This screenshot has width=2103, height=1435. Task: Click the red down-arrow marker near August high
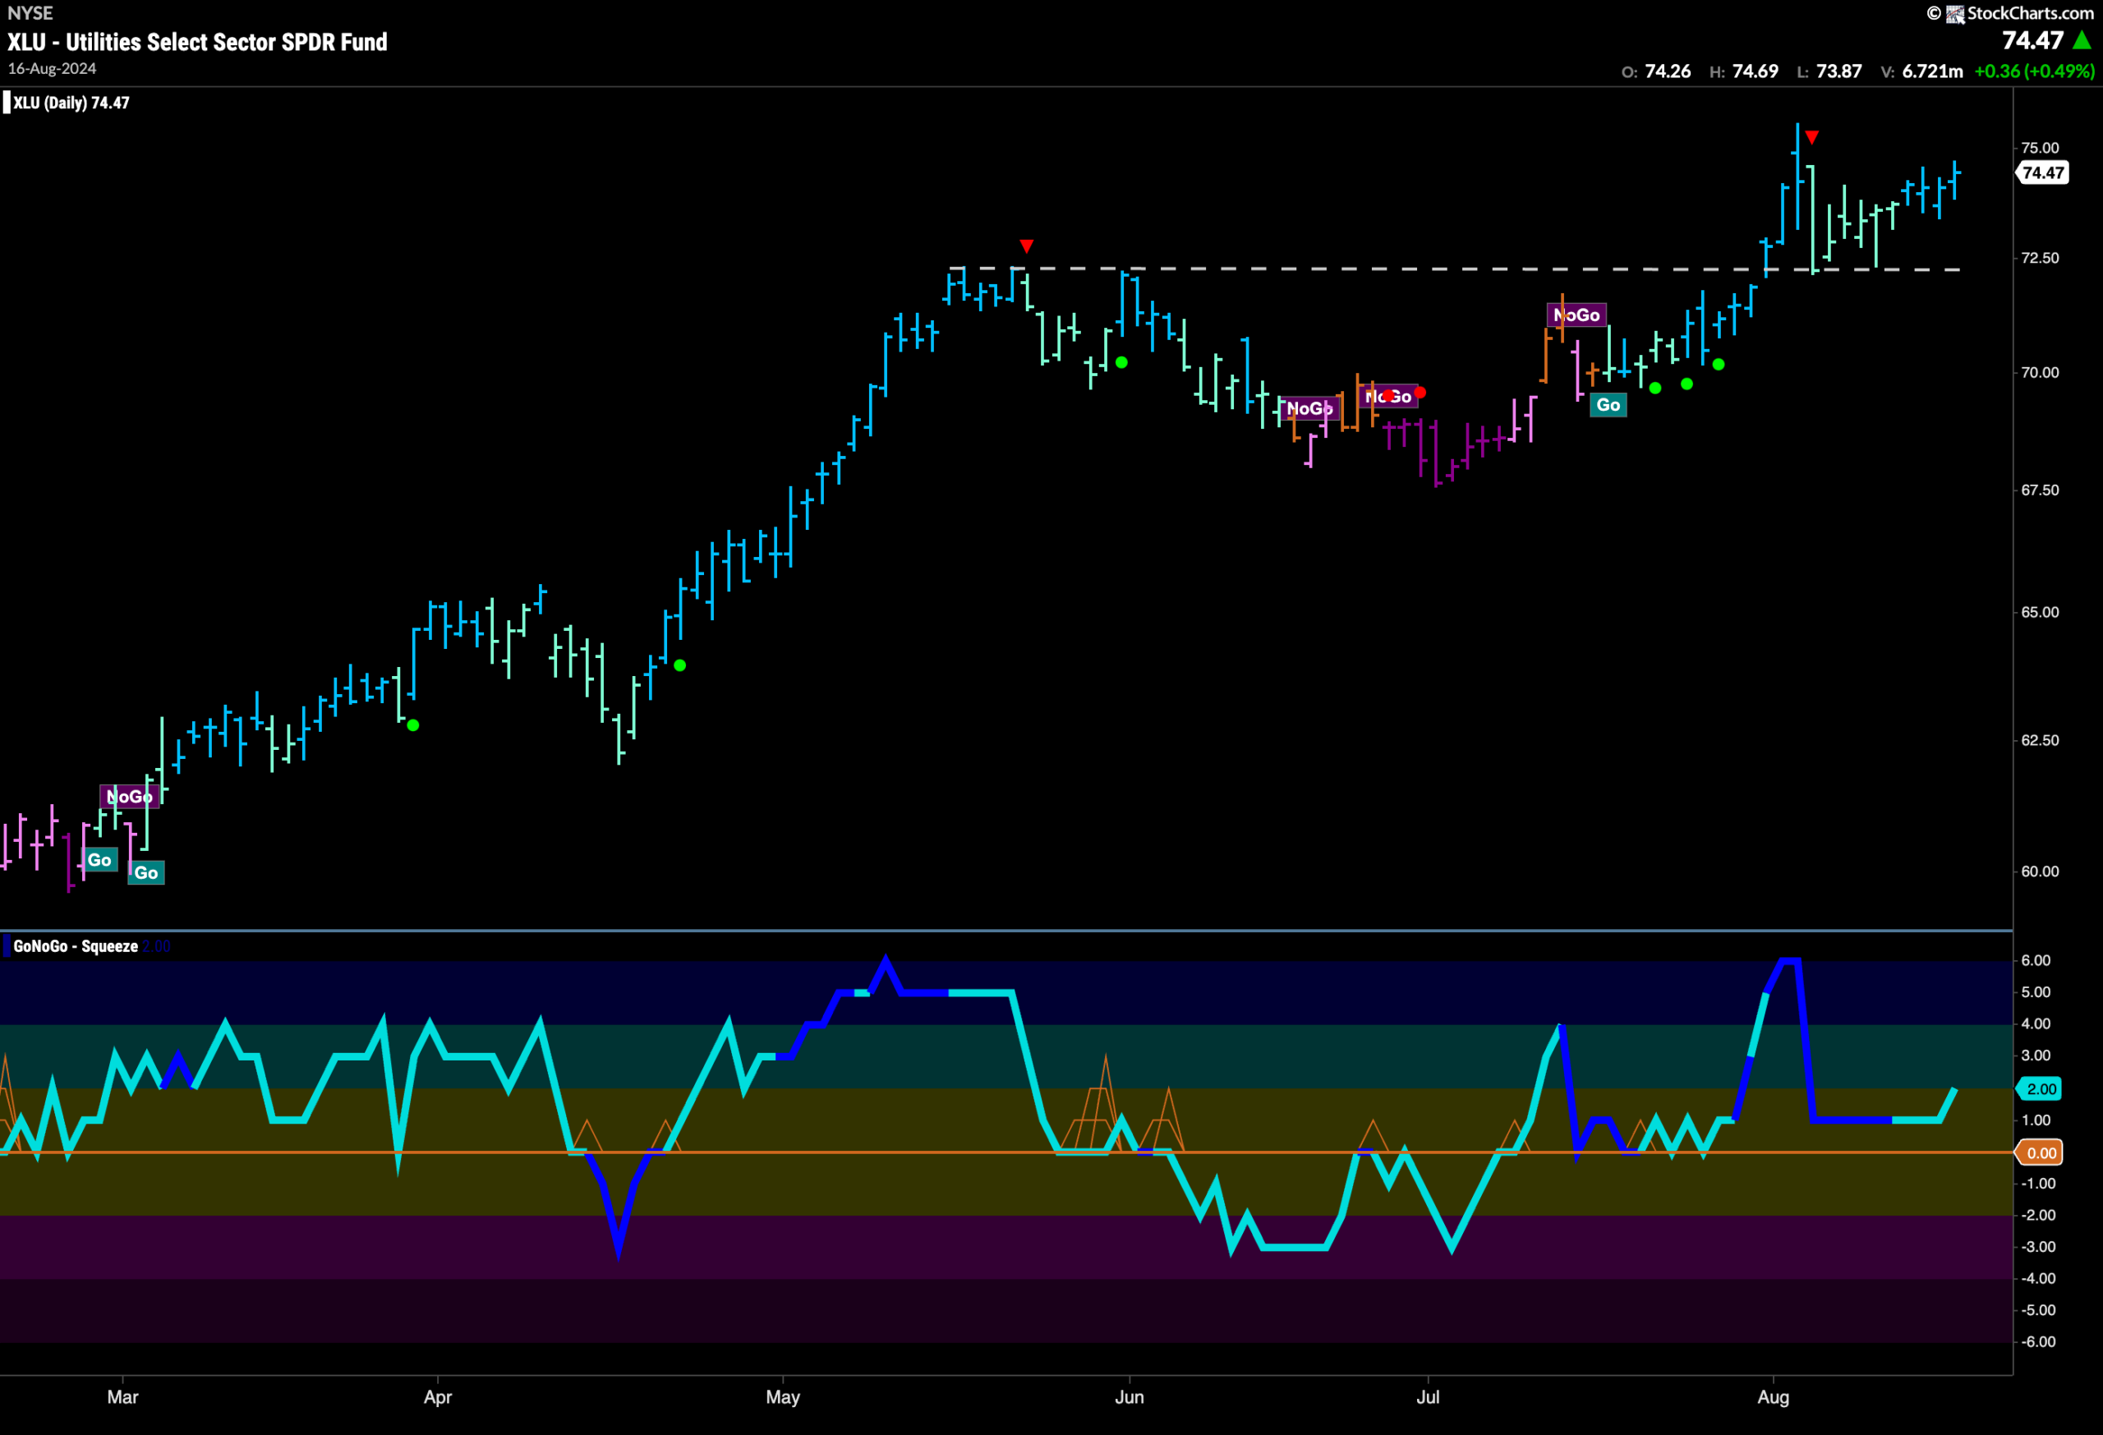[1811, 137]
